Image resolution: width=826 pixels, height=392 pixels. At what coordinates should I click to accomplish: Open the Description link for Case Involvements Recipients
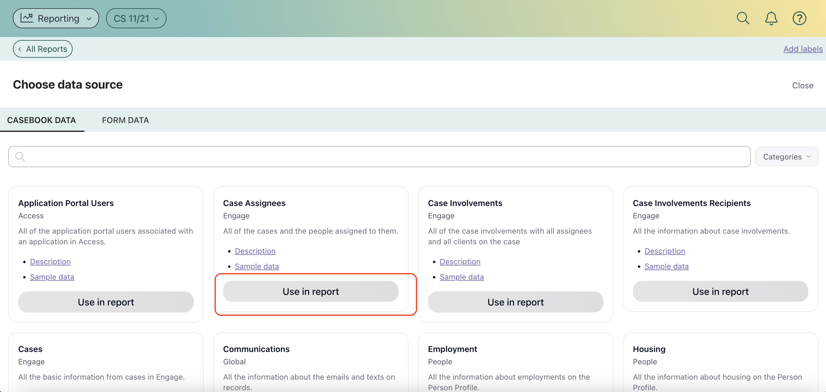click(x=665, y=251)
